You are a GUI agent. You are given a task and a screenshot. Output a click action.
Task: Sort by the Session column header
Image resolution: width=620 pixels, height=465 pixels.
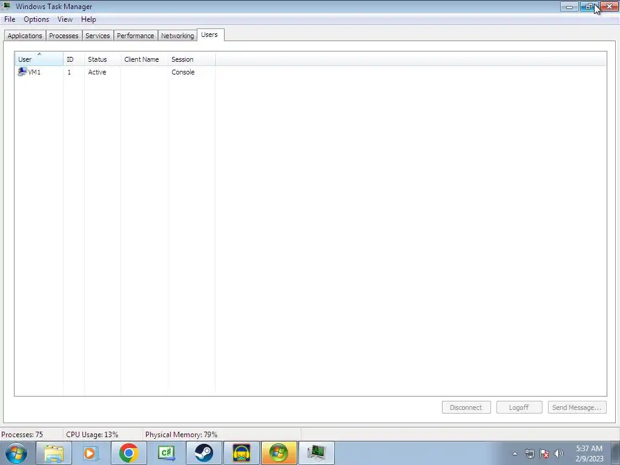point(192,59)
